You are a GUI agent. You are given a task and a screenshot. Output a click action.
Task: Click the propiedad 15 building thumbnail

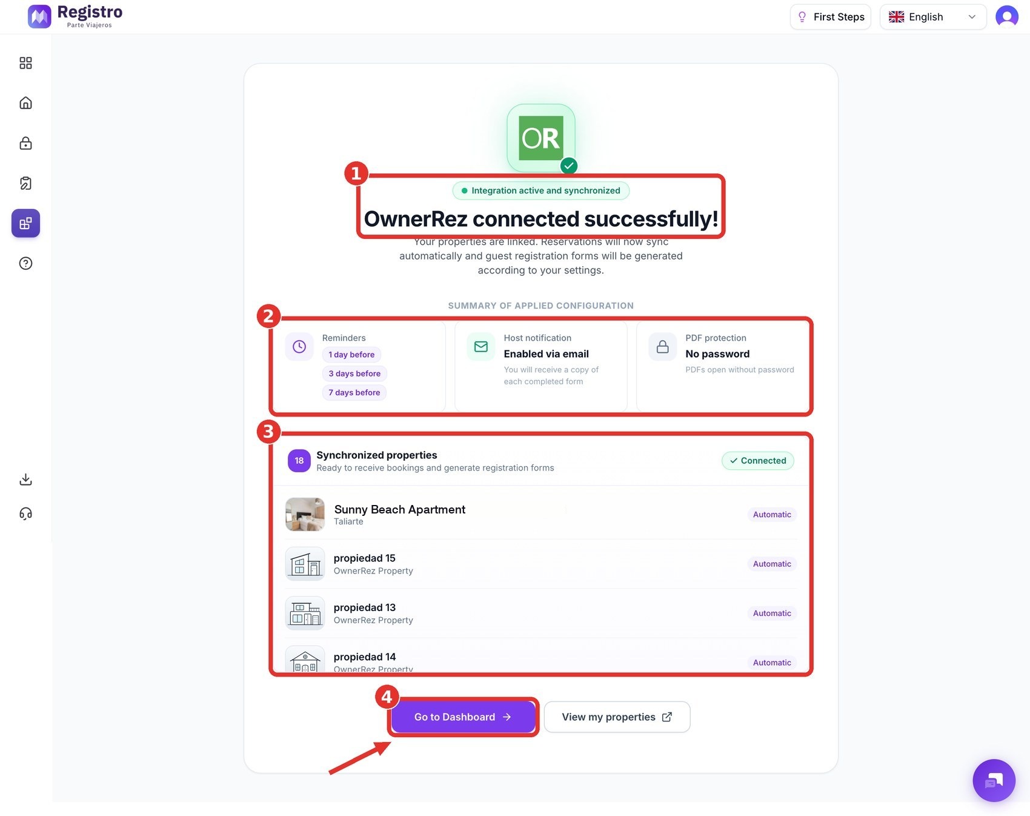coord(305,564)
